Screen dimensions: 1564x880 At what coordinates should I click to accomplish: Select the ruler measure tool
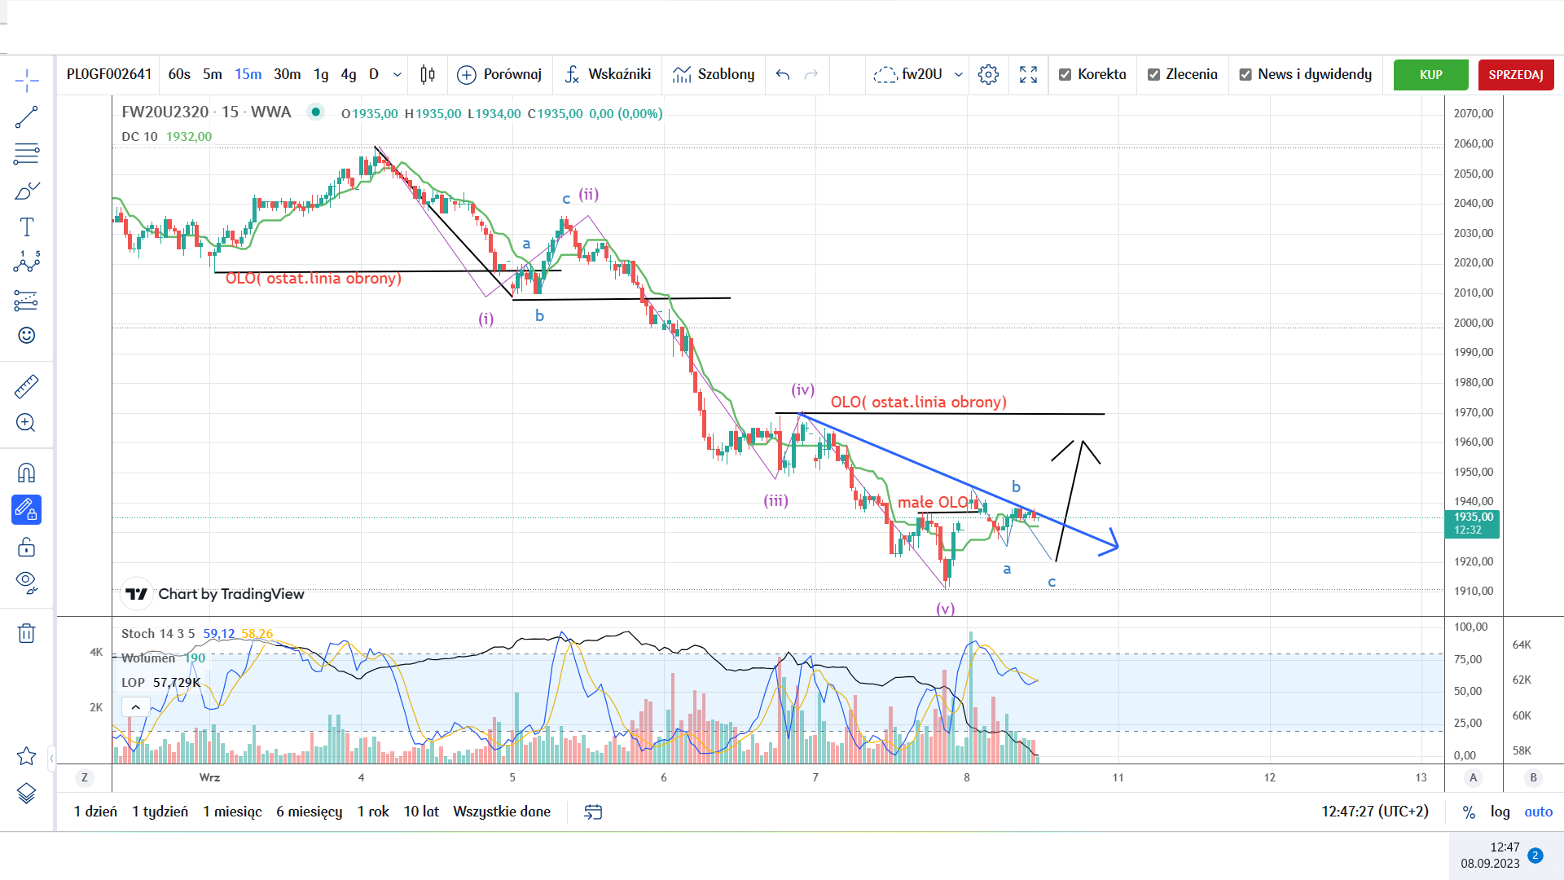click(27, 386)
